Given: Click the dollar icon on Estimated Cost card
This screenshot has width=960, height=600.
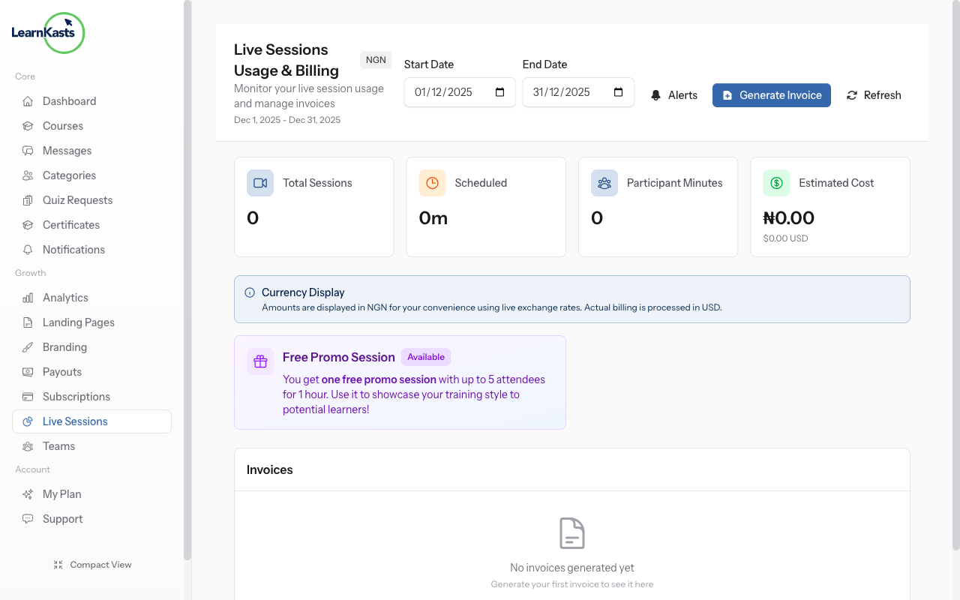Looking at the screenshot, I should 776,182.
